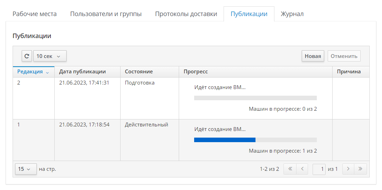Click the refresh icon button
382x190 pixels.
[x=27, y=56]
